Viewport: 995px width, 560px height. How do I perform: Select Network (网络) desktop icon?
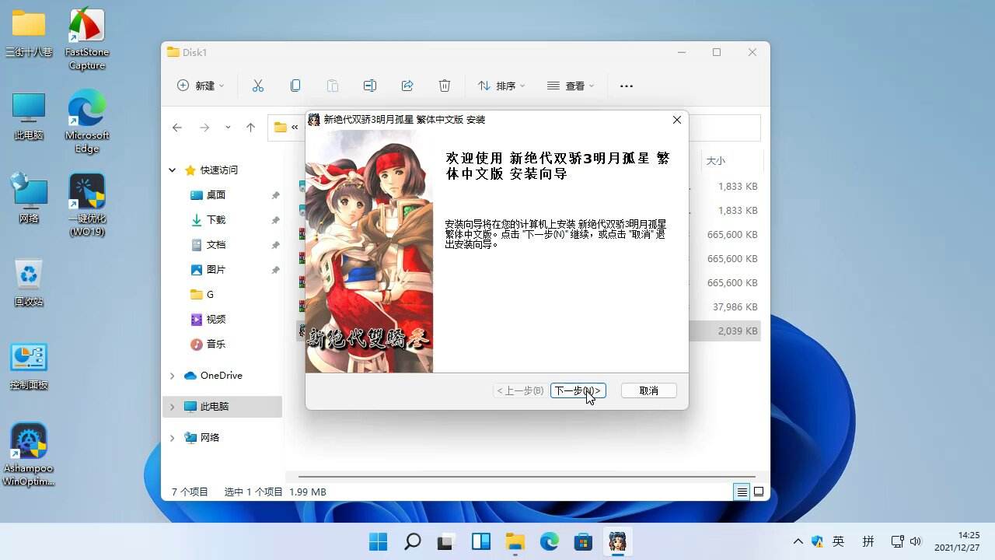[29, 198]
